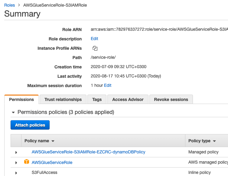Click the Attach policies button
Image resolution: width=228 pixels, height=176 pixels.
pos(30,125)
